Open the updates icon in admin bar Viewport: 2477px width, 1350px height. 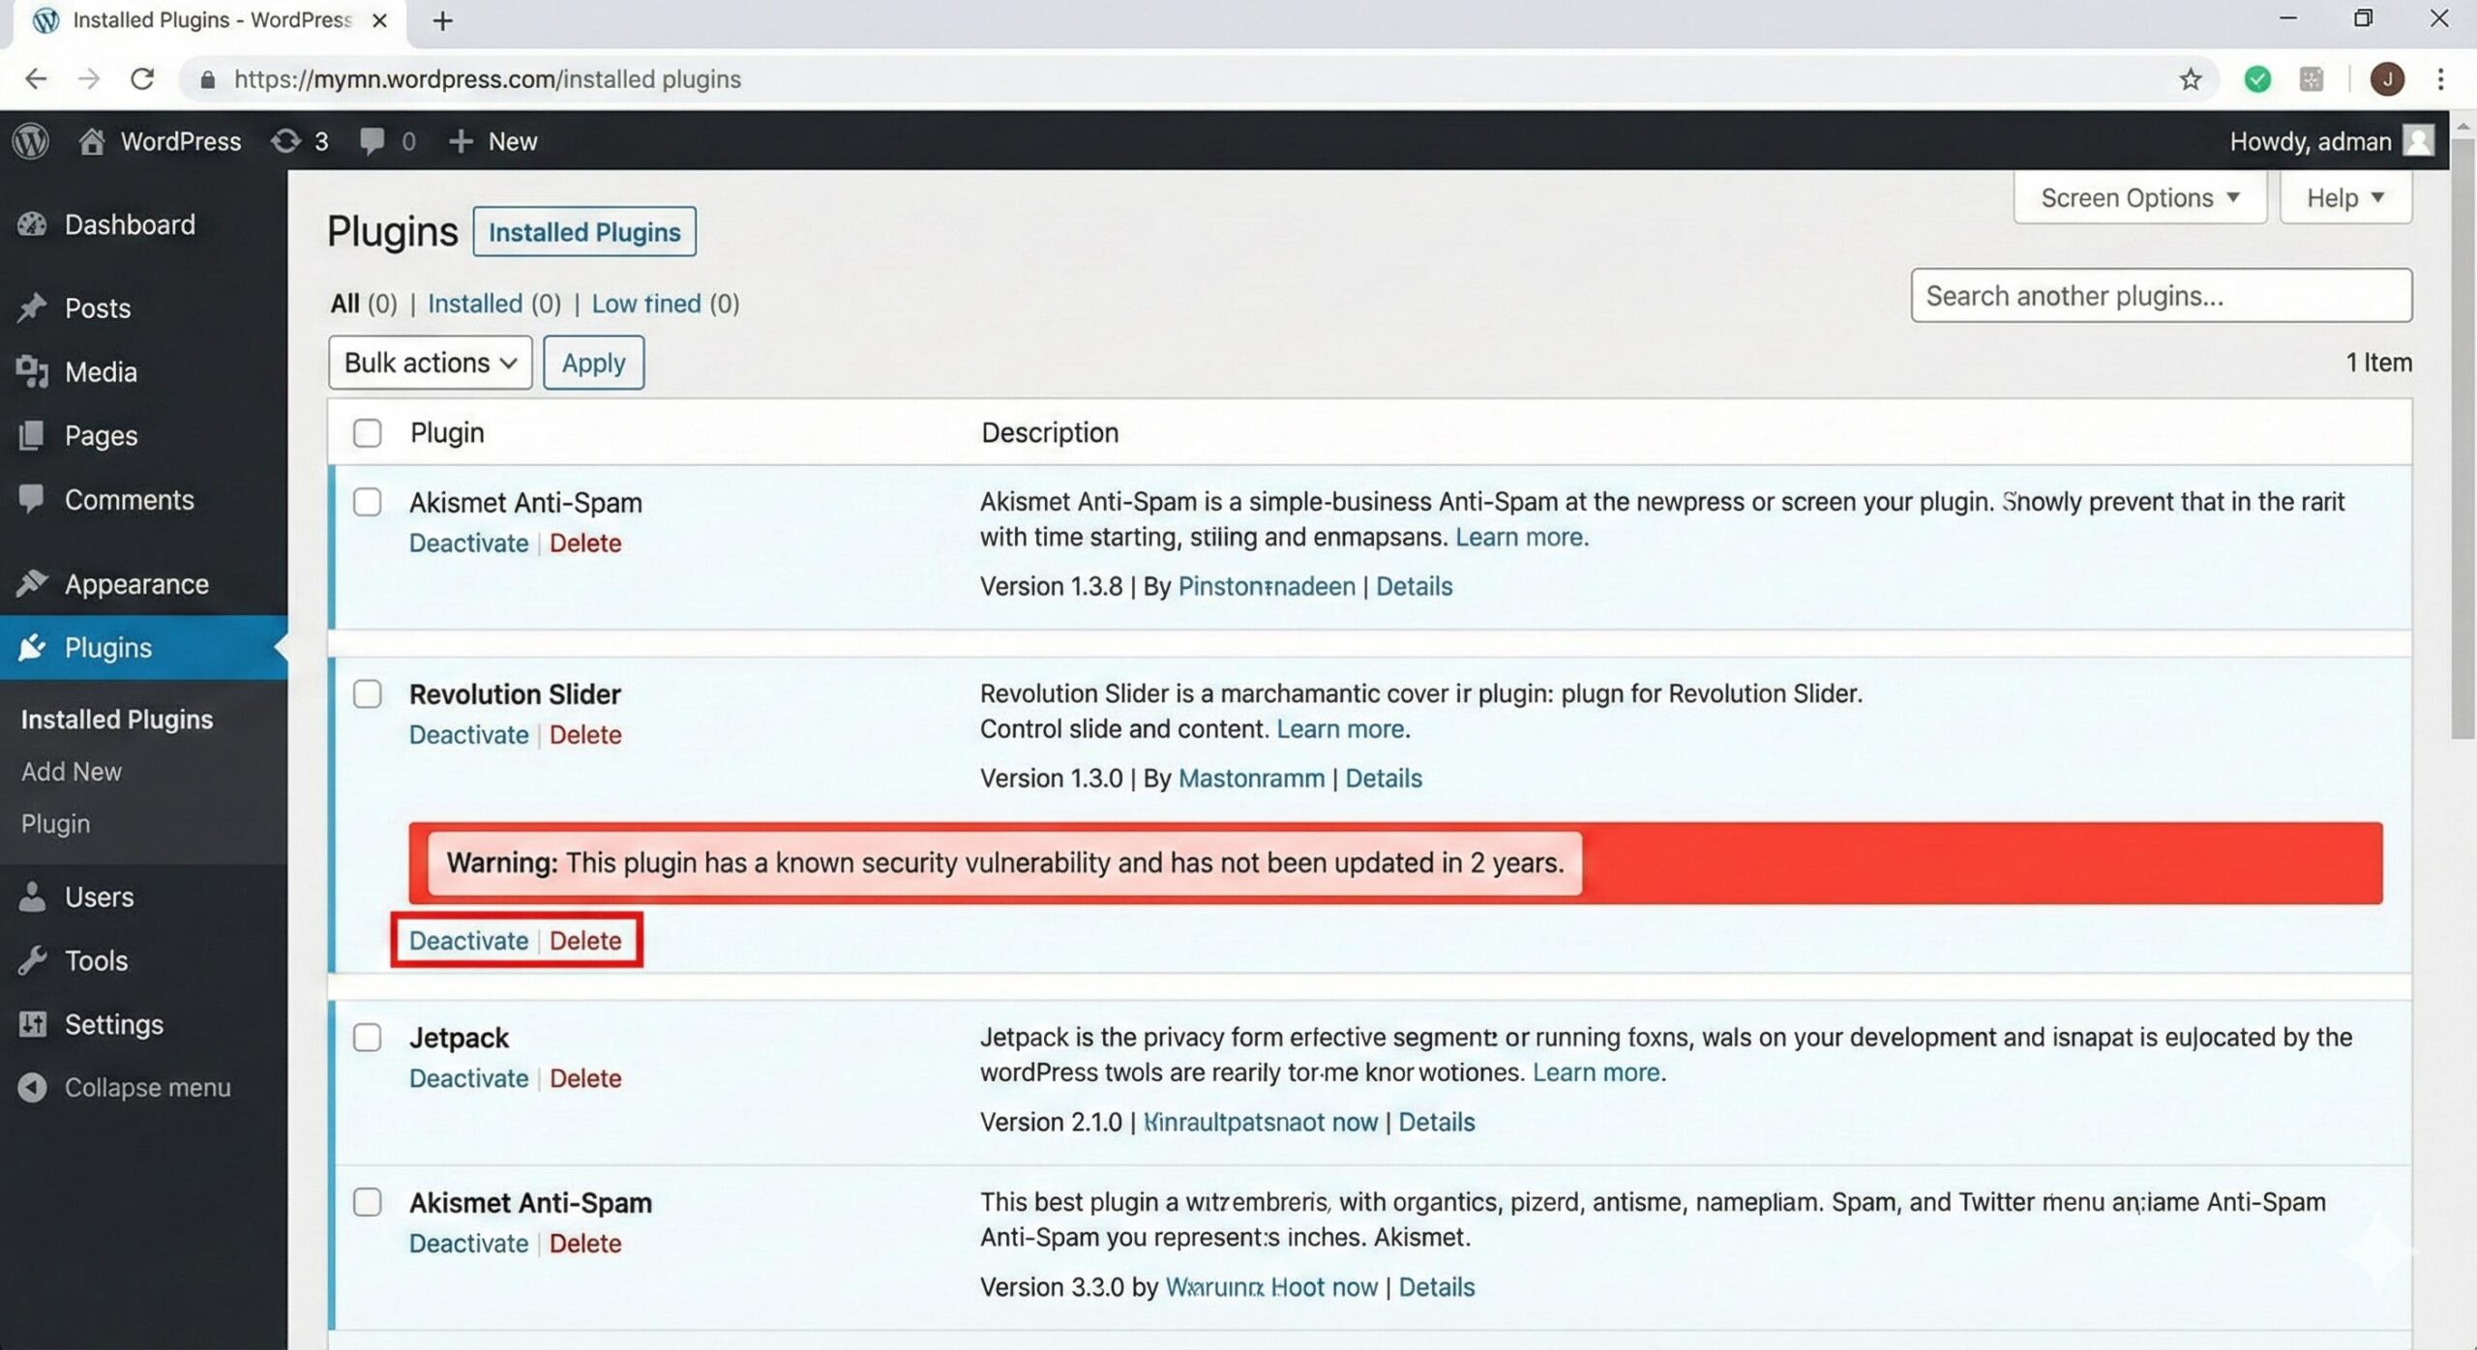tap(284, 140)
